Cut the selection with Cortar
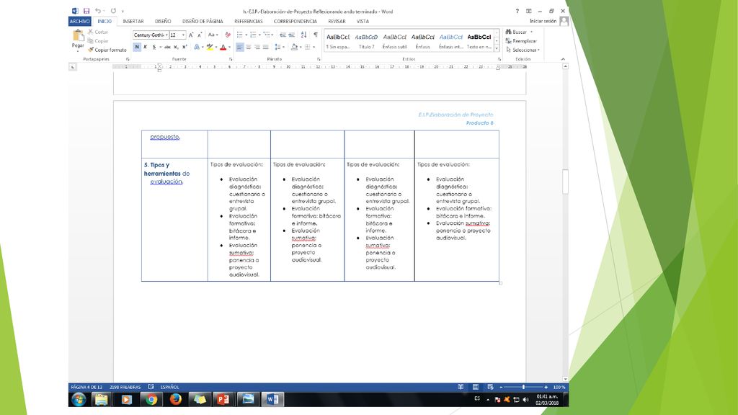 [x=98, y=32]
